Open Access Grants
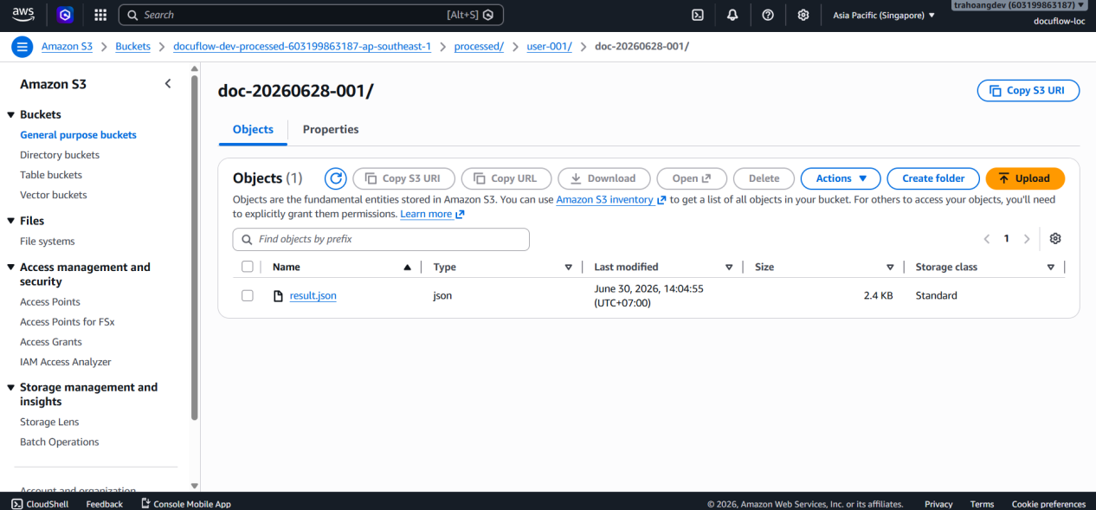 (x=51, y=342)
